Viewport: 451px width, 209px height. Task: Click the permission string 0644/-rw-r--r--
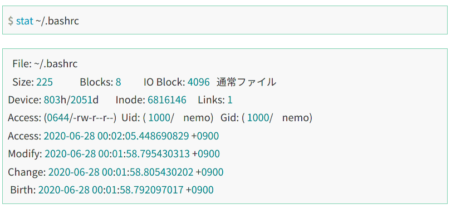(x=80, y=118)
